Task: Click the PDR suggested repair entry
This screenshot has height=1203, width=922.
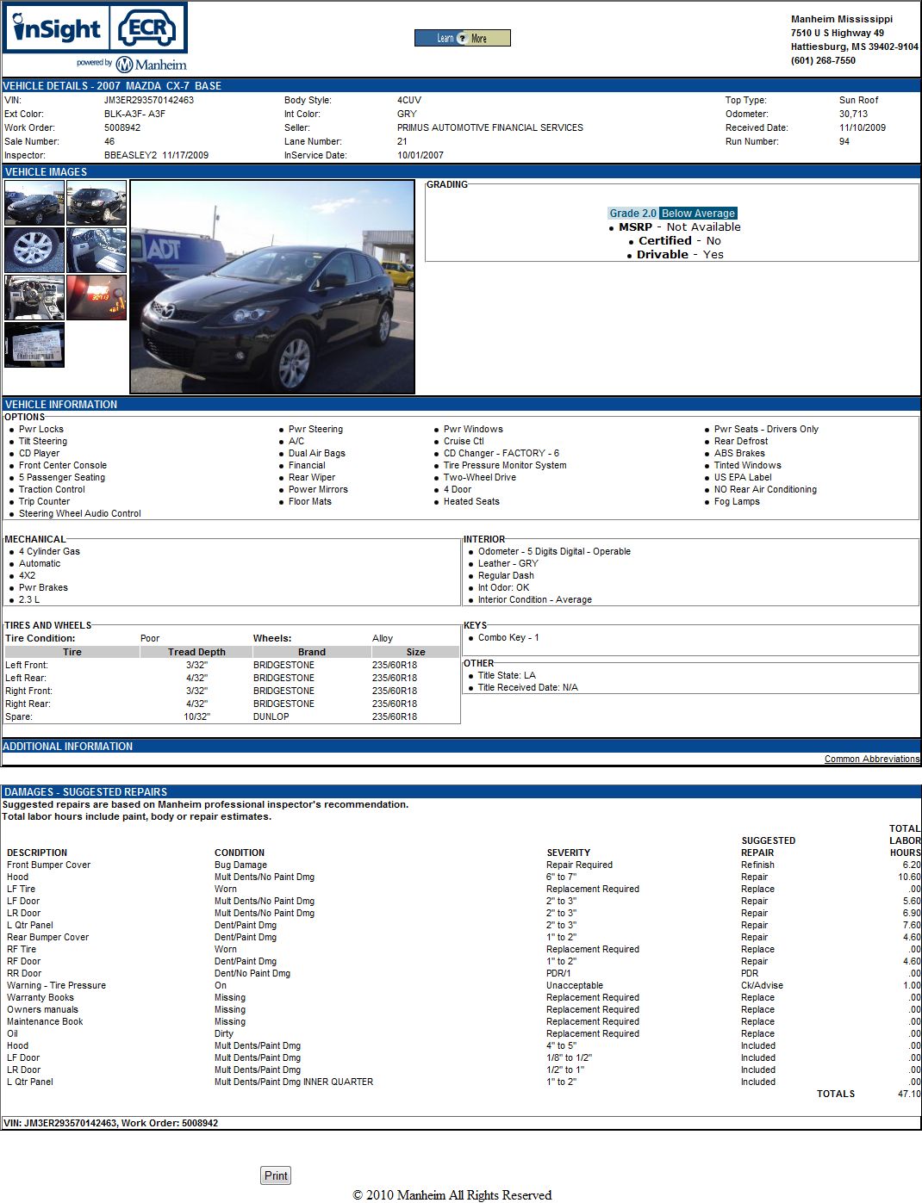Action: [750, 973]
